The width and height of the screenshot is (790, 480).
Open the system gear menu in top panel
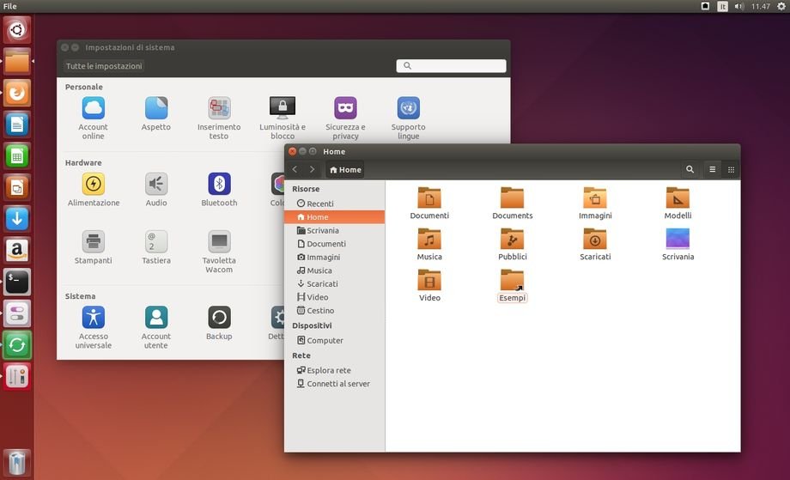coord(781,6)
